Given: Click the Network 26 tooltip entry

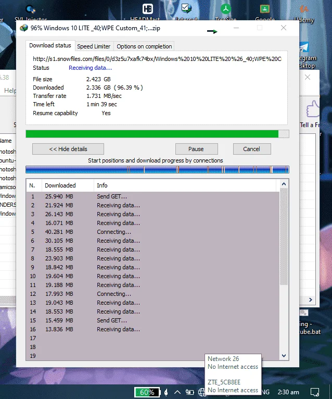Looking at the screenshot, I should [x=223, y=359].
